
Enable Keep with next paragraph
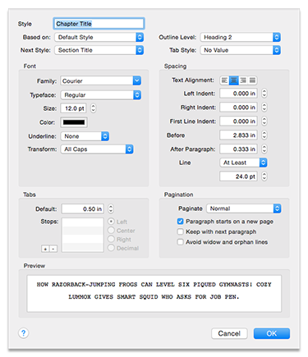(x=180, y=232)
